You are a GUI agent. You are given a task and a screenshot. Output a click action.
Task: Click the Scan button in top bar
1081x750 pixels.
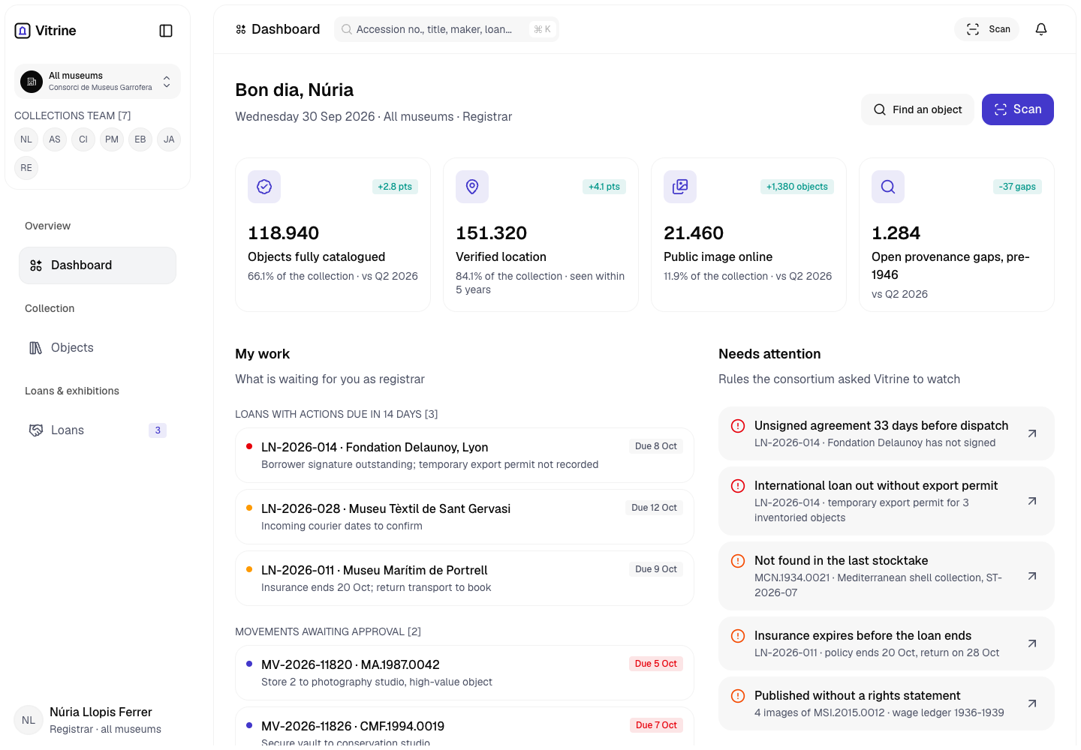987,29
